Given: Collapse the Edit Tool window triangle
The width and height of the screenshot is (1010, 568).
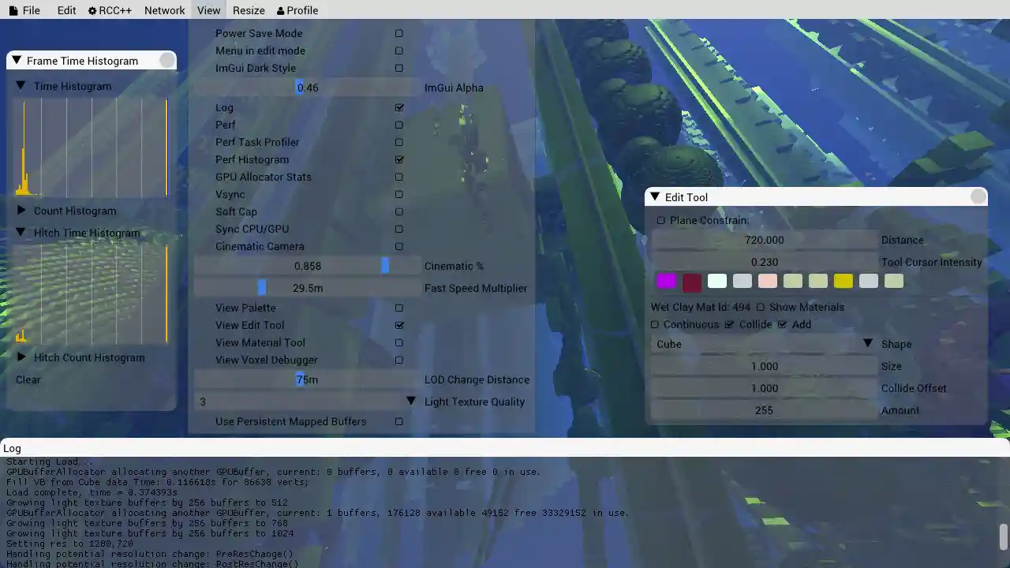Looking at the screenshot, I should (x=655, y=197).
